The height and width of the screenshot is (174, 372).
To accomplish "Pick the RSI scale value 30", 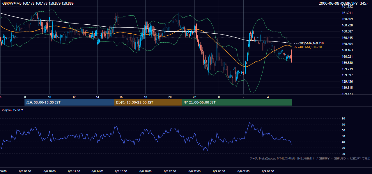I will (x=343, y=148).
